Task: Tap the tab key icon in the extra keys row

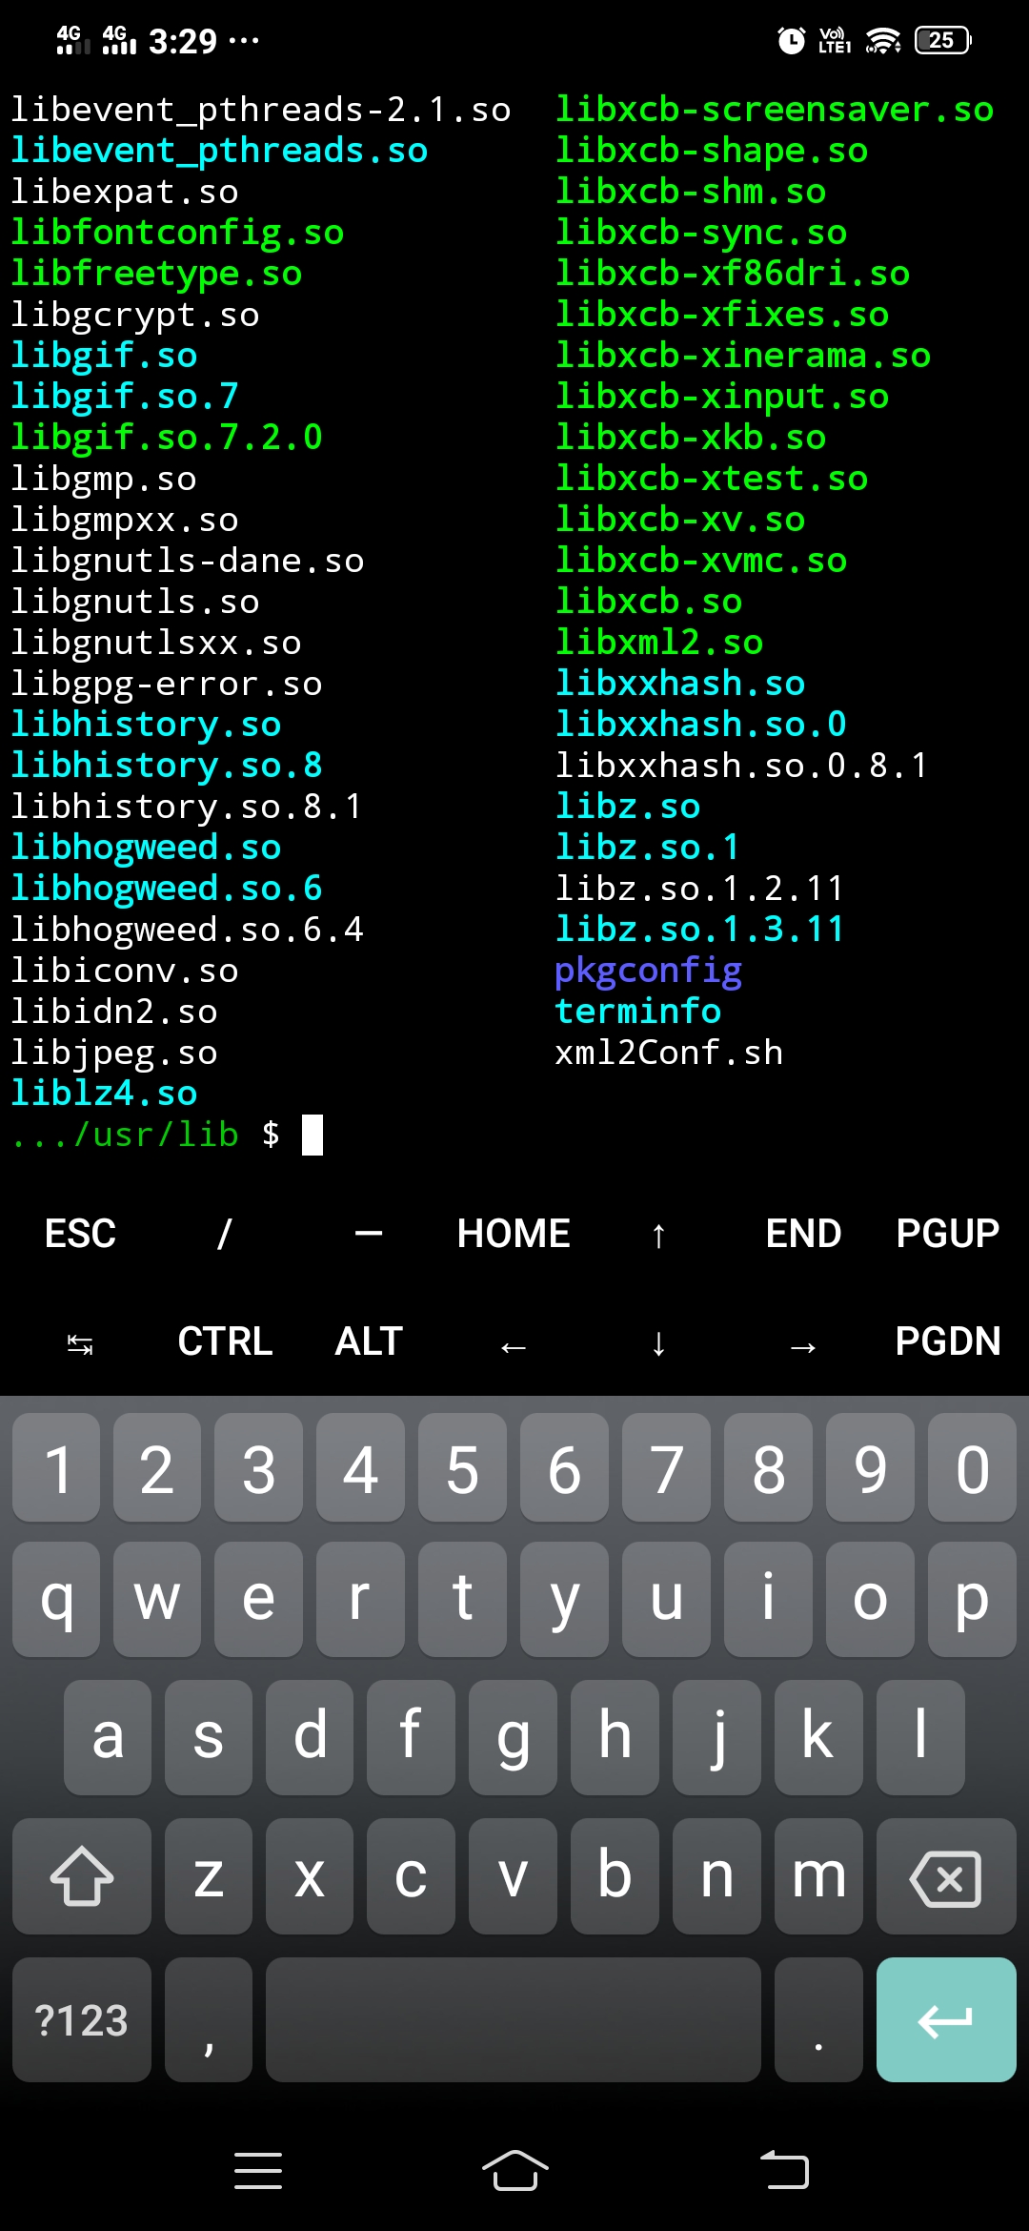Action: tap(80, 1343)
